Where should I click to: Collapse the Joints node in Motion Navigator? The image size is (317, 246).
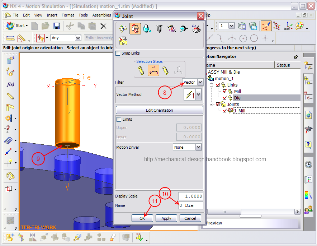pos(211,104)
